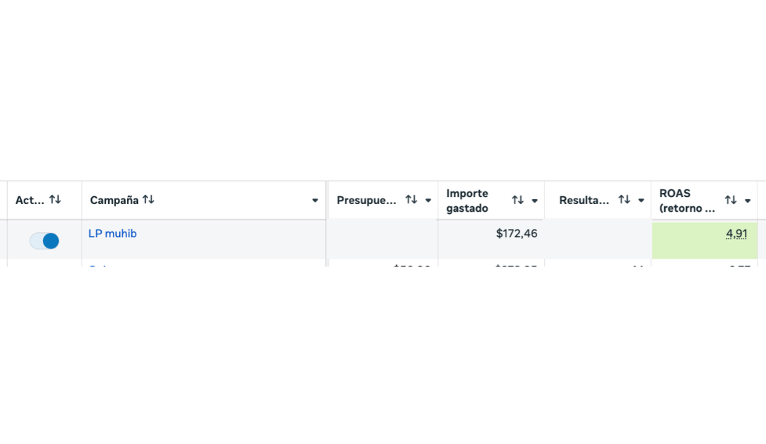The height and width of the screenshot is (444, 766).
Task: Open the Campaña column dropdown arrow
Action: pyautogui.click(x=315, y=201)
